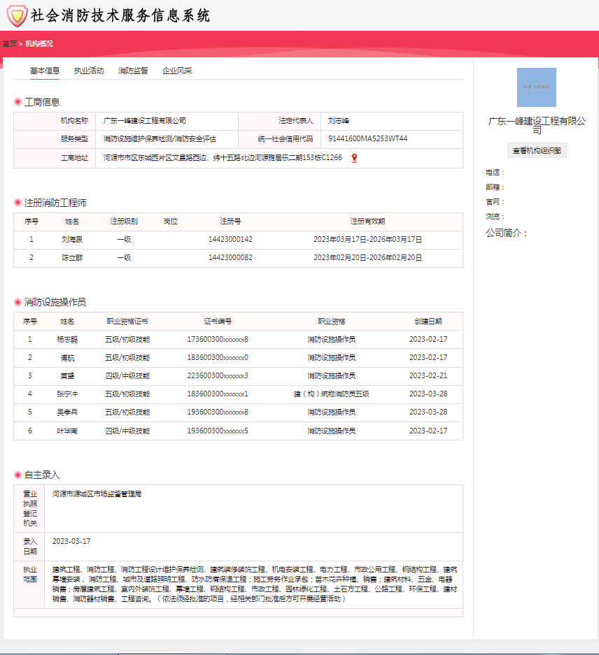Image resolution: width=599 pixels, height=655 pixels.
Task: Click the red dot icon before 工商信息
Action: tap(17, 101)
